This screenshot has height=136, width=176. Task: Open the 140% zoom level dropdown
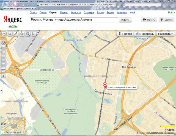pyautogui.click(x=151, y=1)
